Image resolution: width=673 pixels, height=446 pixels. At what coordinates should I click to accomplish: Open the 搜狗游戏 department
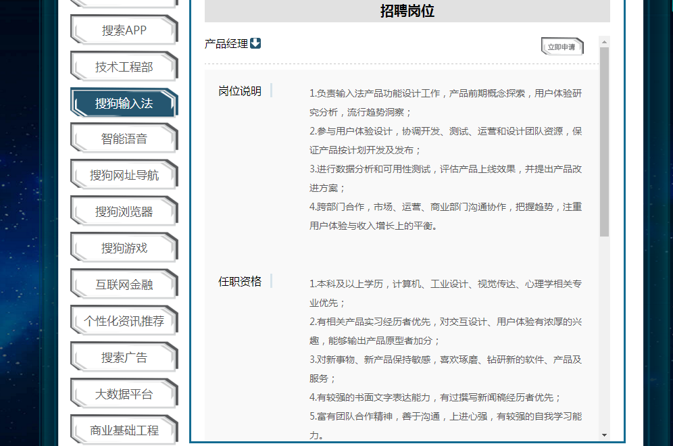point(124,248)
